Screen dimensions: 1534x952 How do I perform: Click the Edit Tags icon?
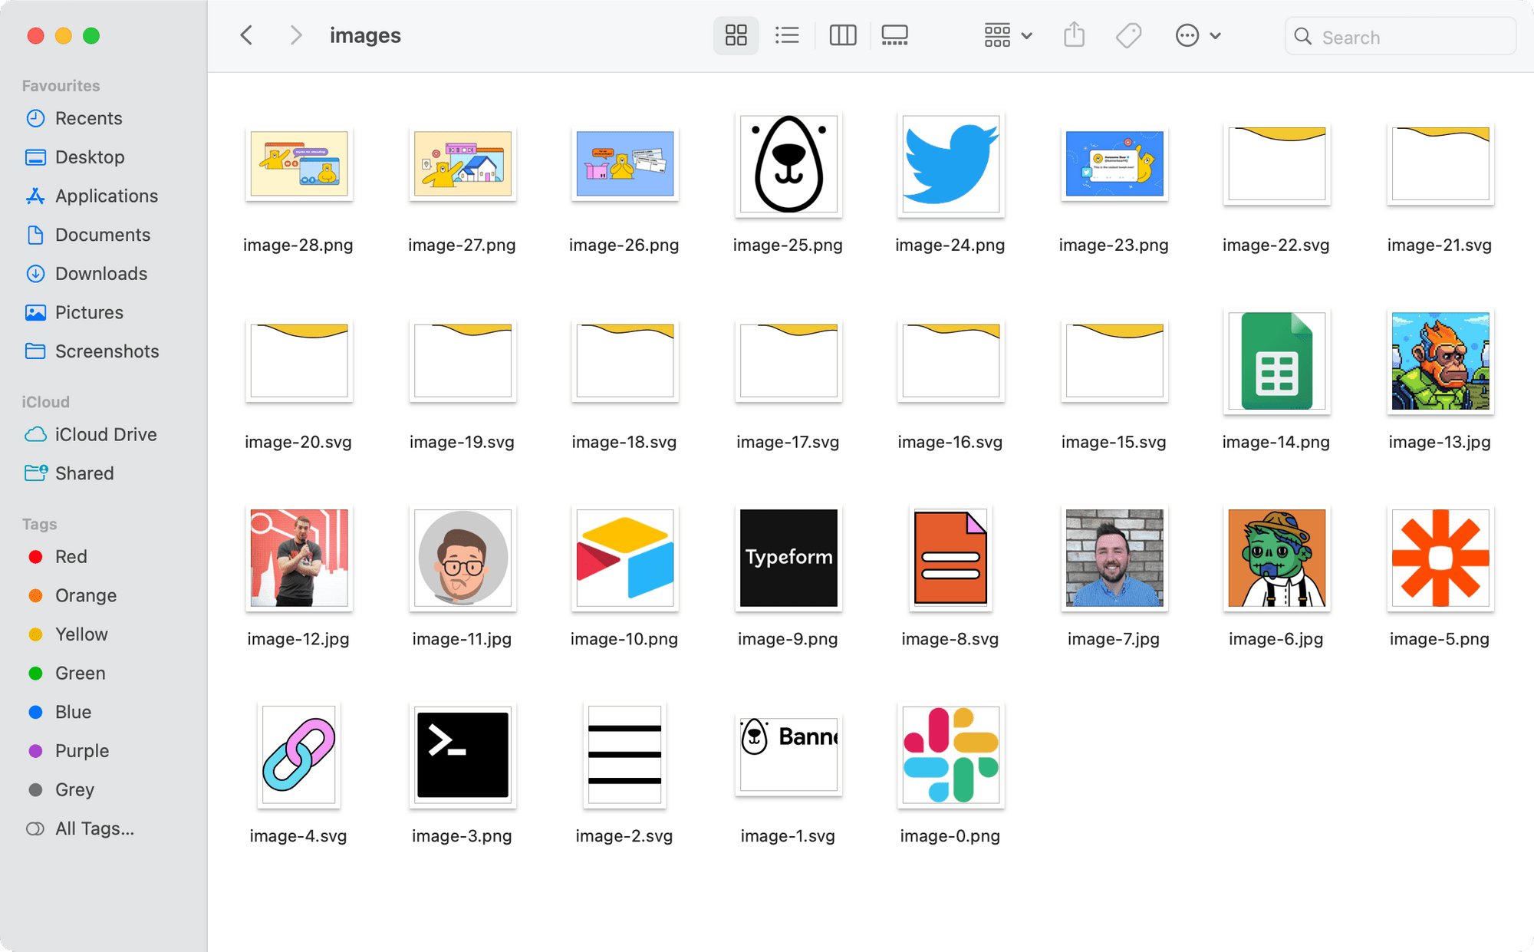(1128, 35)
